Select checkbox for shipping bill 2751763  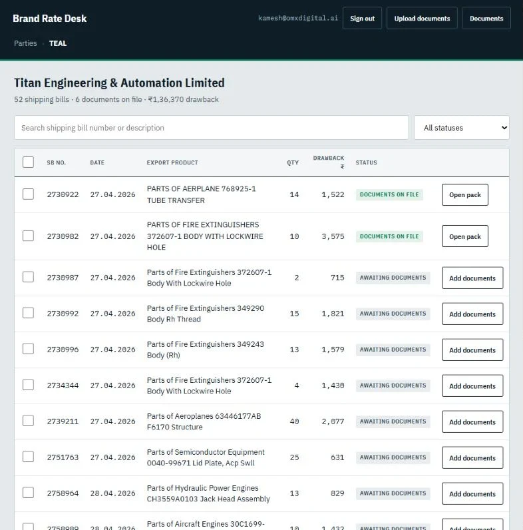click(28, 456)
